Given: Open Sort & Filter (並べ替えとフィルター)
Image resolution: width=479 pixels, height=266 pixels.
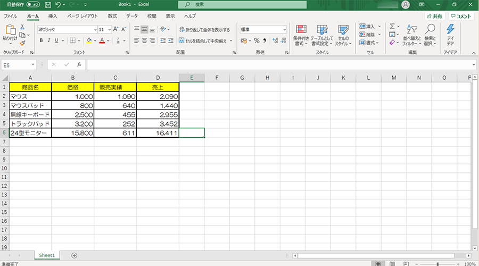Looking at the screenshot, I should point(412,35).
